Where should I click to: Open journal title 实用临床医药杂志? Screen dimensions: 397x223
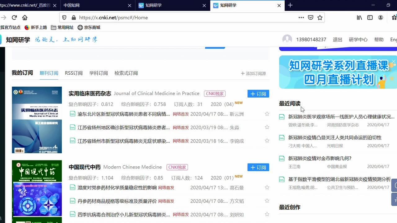tap(90, 94)
